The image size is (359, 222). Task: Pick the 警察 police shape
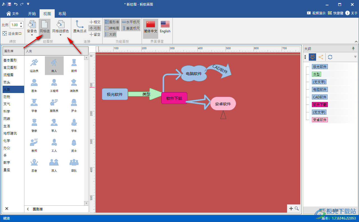pos(34,125)
